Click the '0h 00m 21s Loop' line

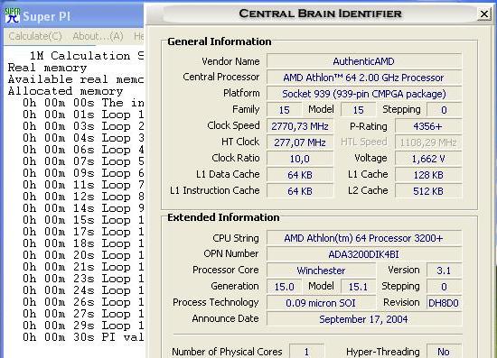point(83,267)
